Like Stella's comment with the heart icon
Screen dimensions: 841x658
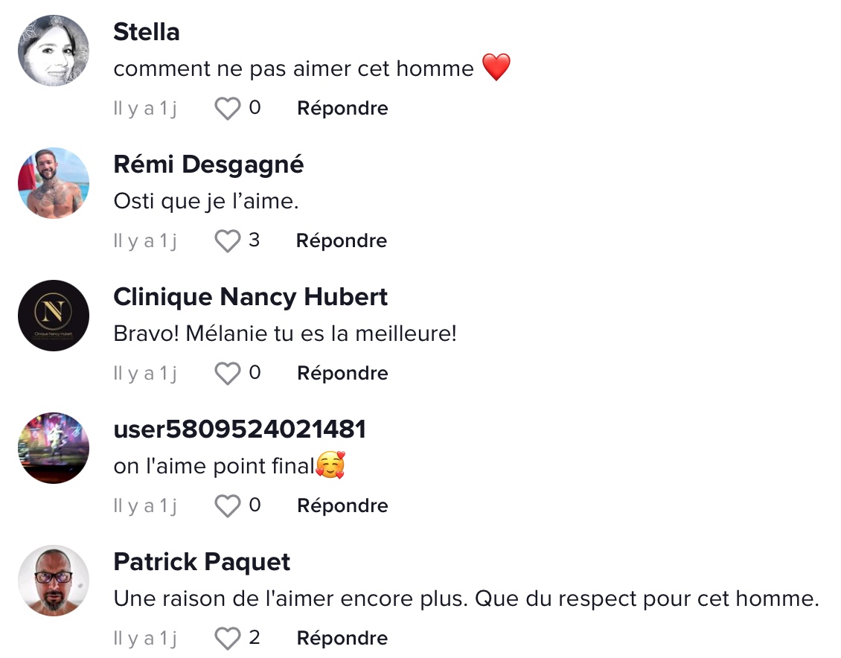tap(228, 109)
